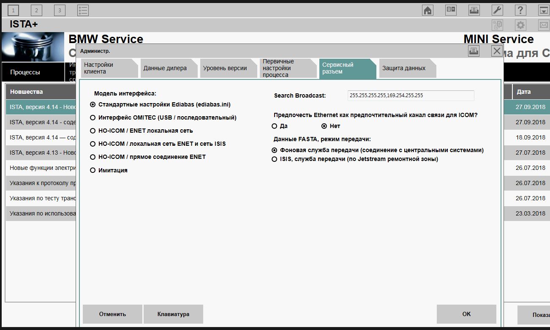Select HO-ICOM / прямое соединение ENET
This screenshot has height=330, width=550.
tap(148, 157)
